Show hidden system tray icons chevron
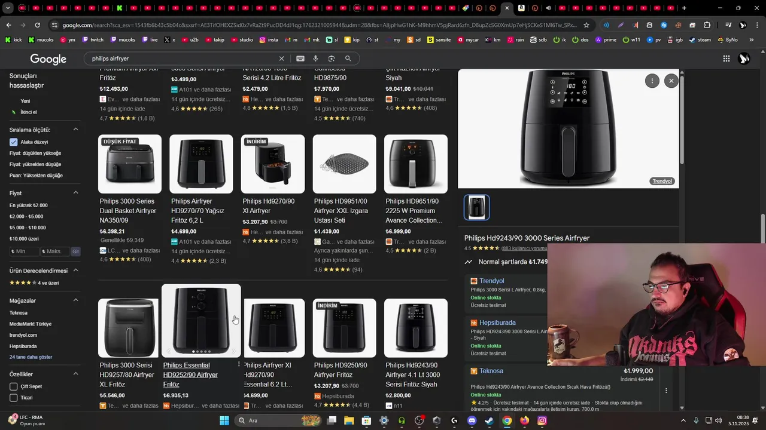766x430 pixels. (x=683, y=420)
